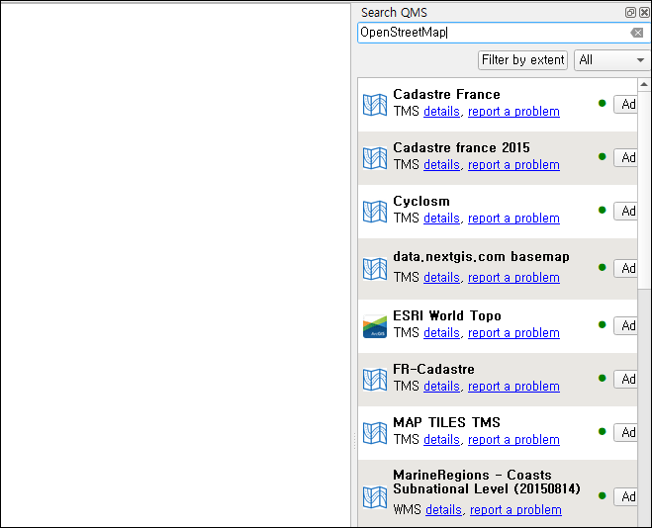Open the All service type dropdown
652x528 pixels.
(x=611, y=60)
